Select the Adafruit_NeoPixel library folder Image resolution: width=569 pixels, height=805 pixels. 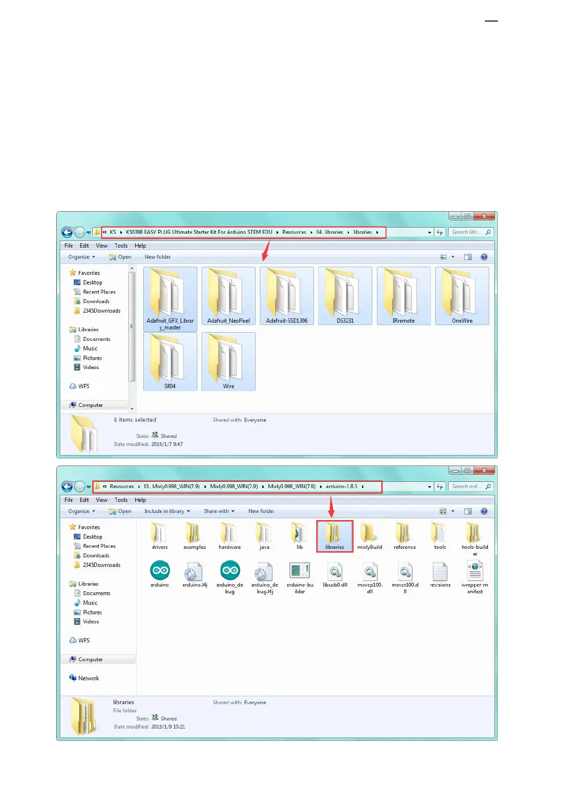[x=228, y=295]
